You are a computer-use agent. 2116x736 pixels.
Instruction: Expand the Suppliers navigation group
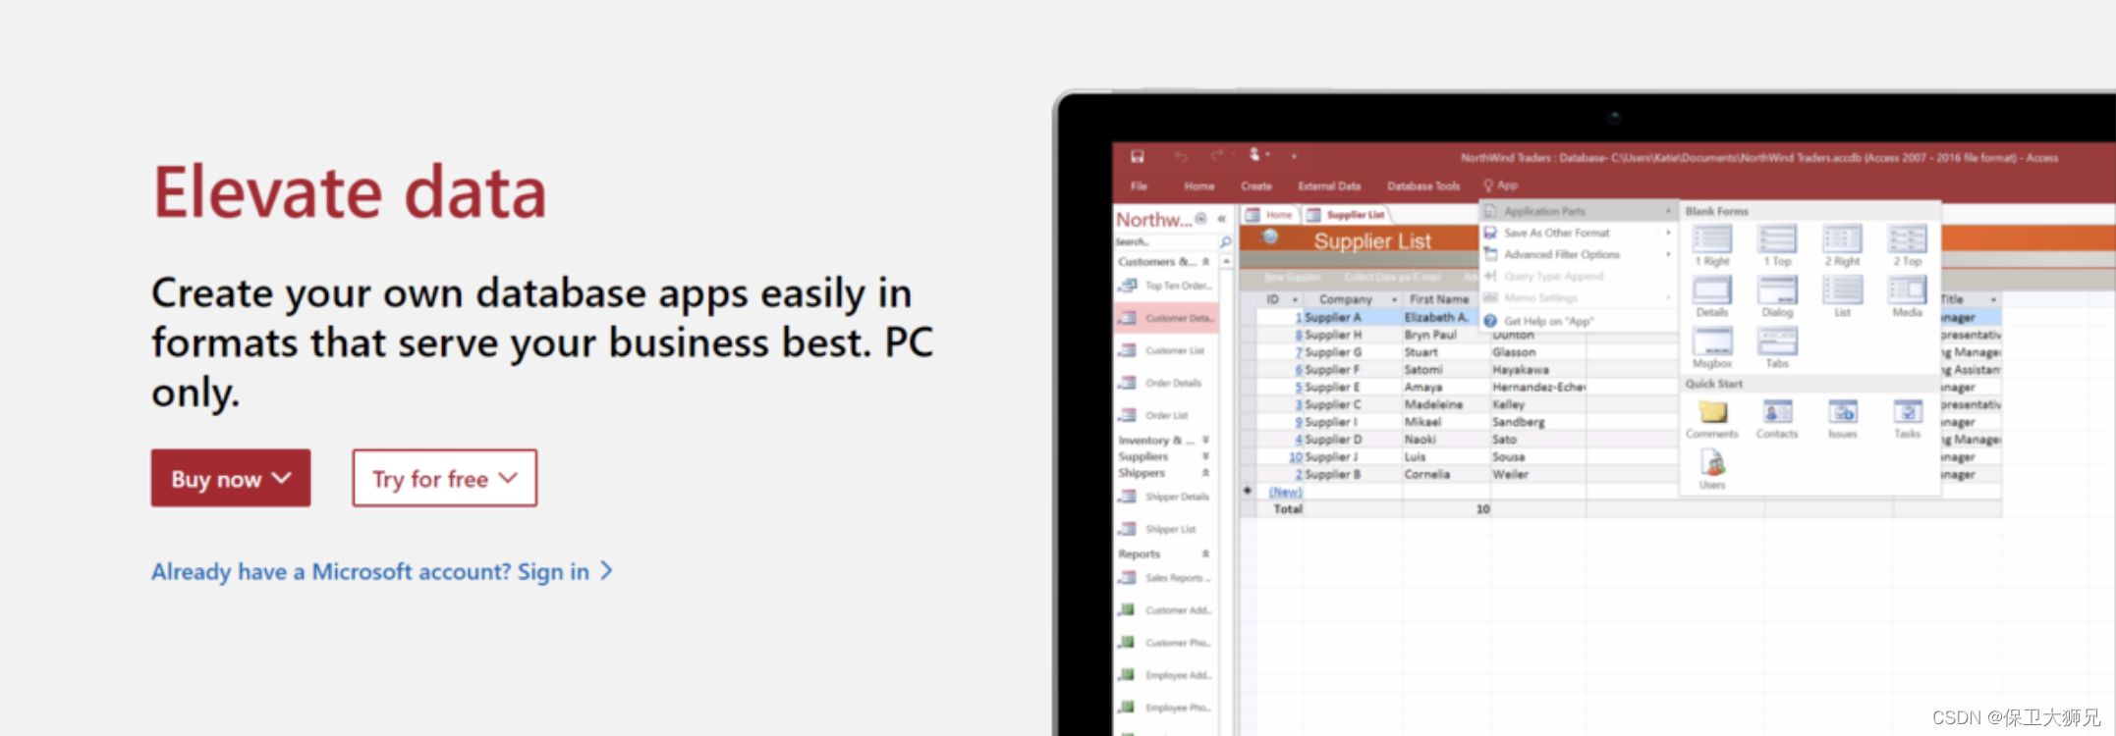[1164, 456]
